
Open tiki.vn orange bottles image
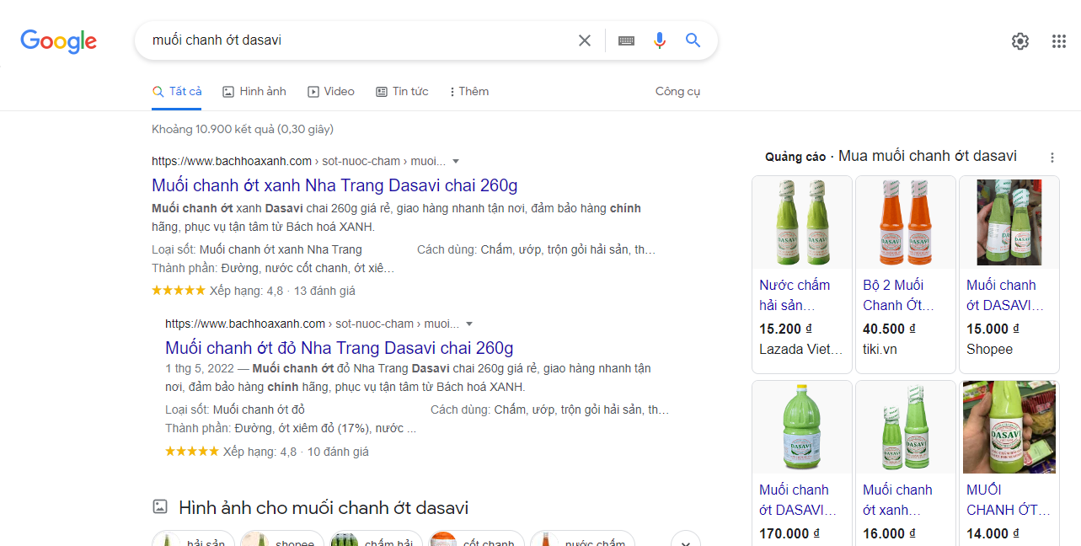(906, 222)
